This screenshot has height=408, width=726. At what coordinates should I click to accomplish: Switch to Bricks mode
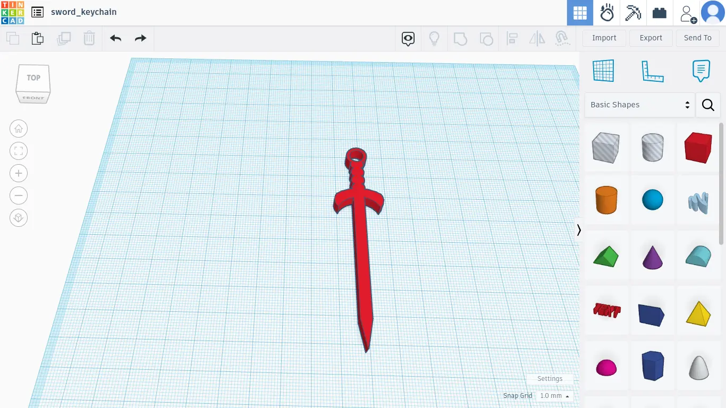click(660, 13)
